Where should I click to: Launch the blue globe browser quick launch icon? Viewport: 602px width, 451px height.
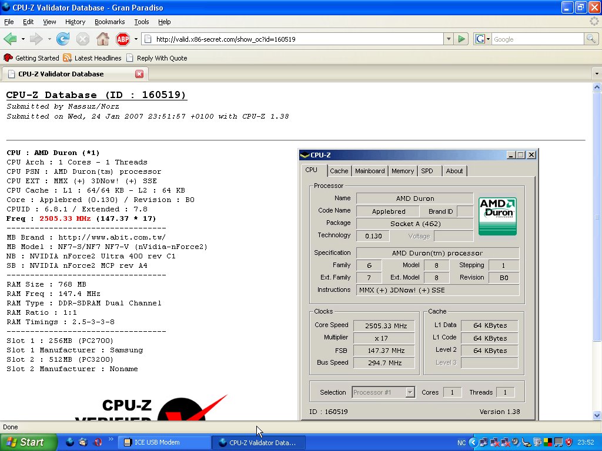pos(70,442)
